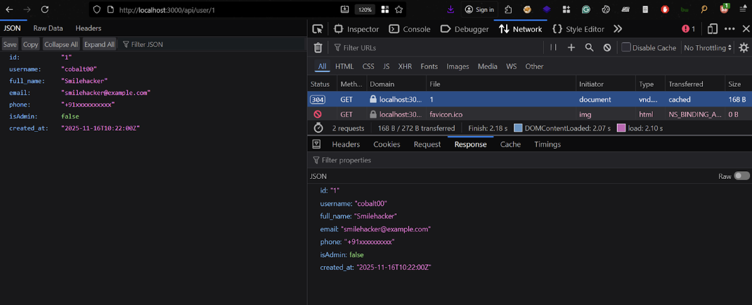Clear network requests with the trash icon
The height and width of the screenshot is (305, 752).
pos(318,48)
